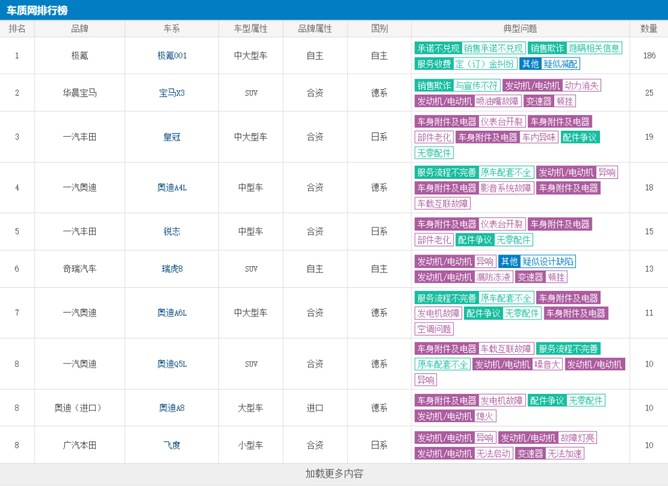The width and height of the screenshot is (668, 486).
Task: Select the 噪音大 tag
Action: pos(547,365)
